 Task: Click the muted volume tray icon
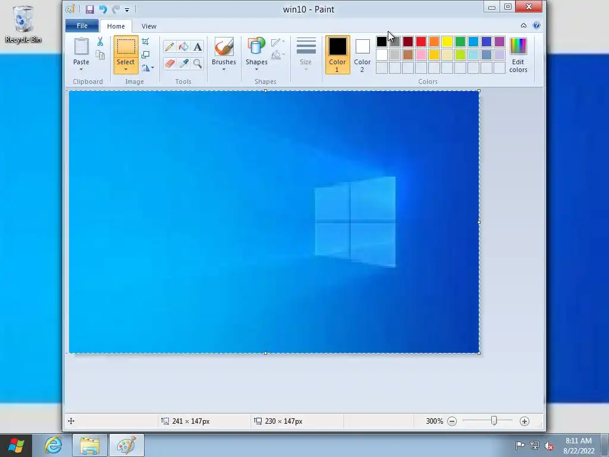[549, 445]
